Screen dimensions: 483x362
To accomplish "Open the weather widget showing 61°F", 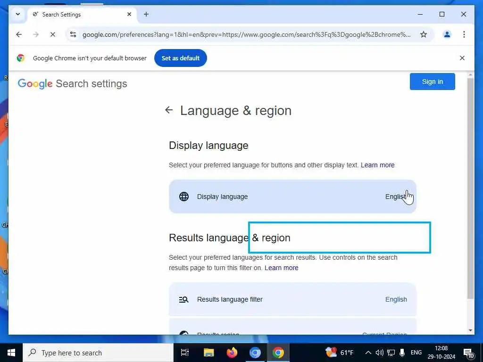I will coord(340,352).
